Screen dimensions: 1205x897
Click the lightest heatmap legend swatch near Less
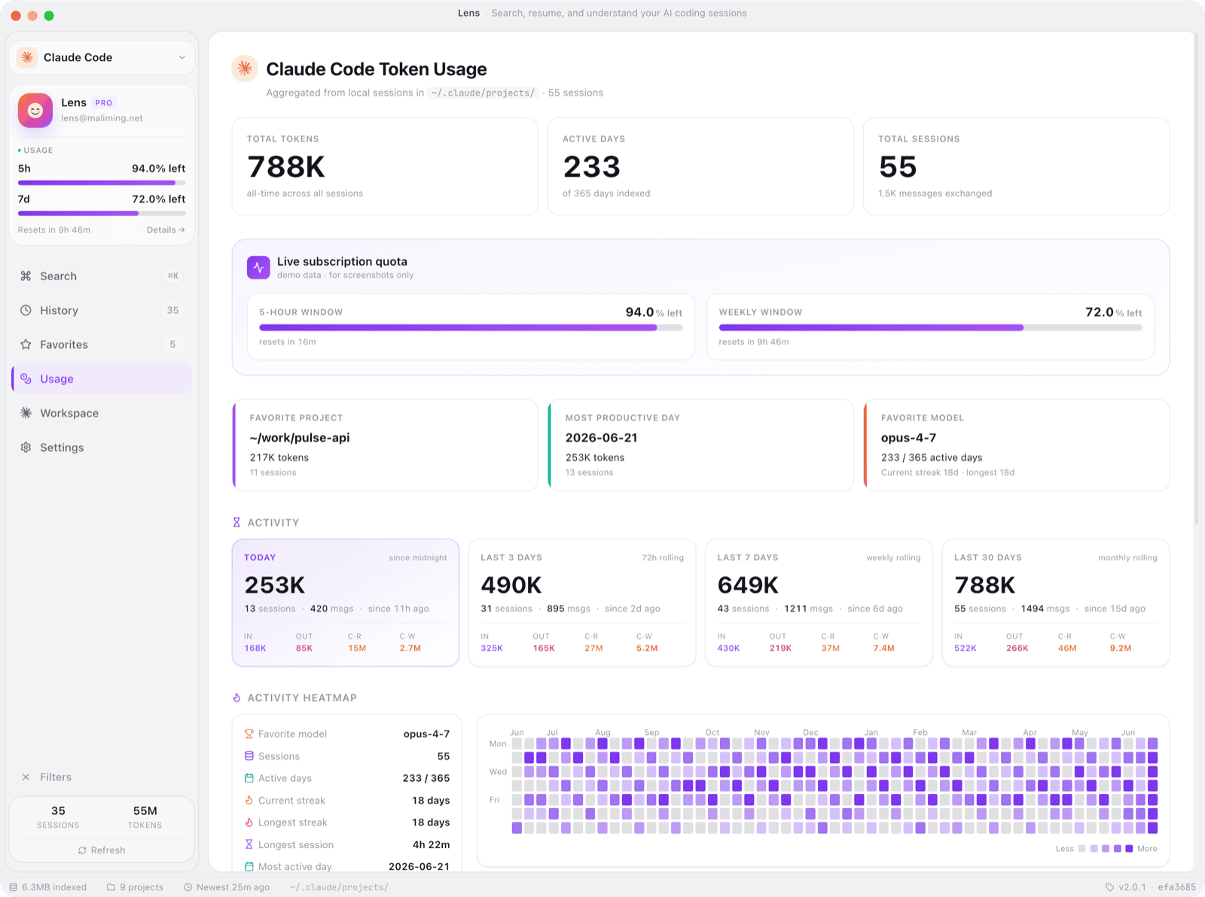tap(1082, 849)
